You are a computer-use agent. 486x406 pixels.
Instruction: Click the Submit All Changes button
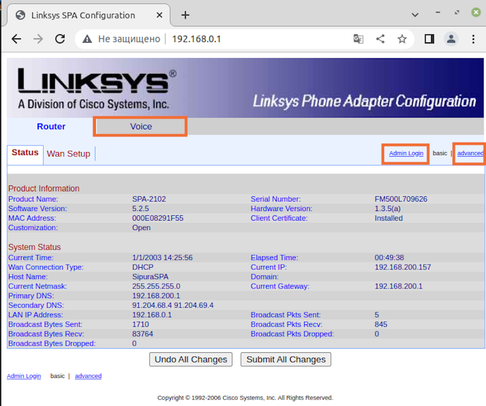tap(286, 359)
